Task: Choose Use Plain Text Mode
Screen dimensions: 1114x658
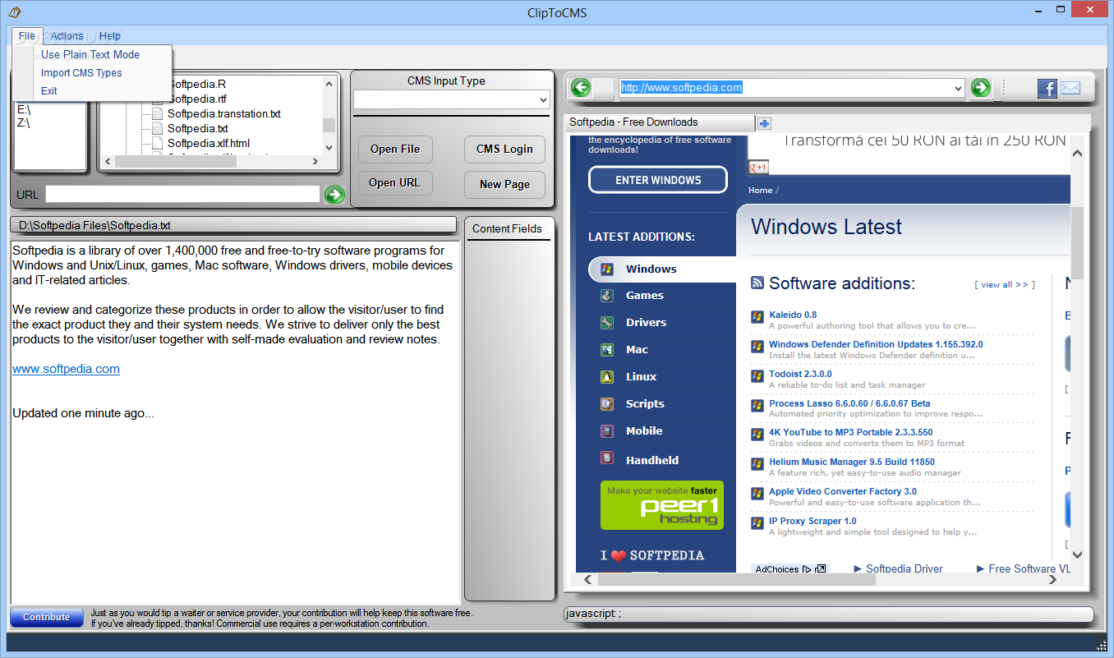Action: (x=90, y=55)
